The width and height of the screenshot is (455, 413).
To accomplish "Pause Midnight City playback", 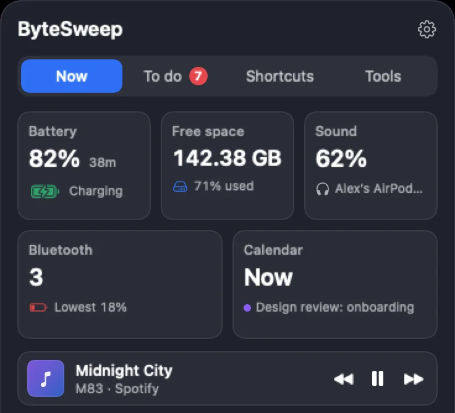I will click(x=378, y=378).
